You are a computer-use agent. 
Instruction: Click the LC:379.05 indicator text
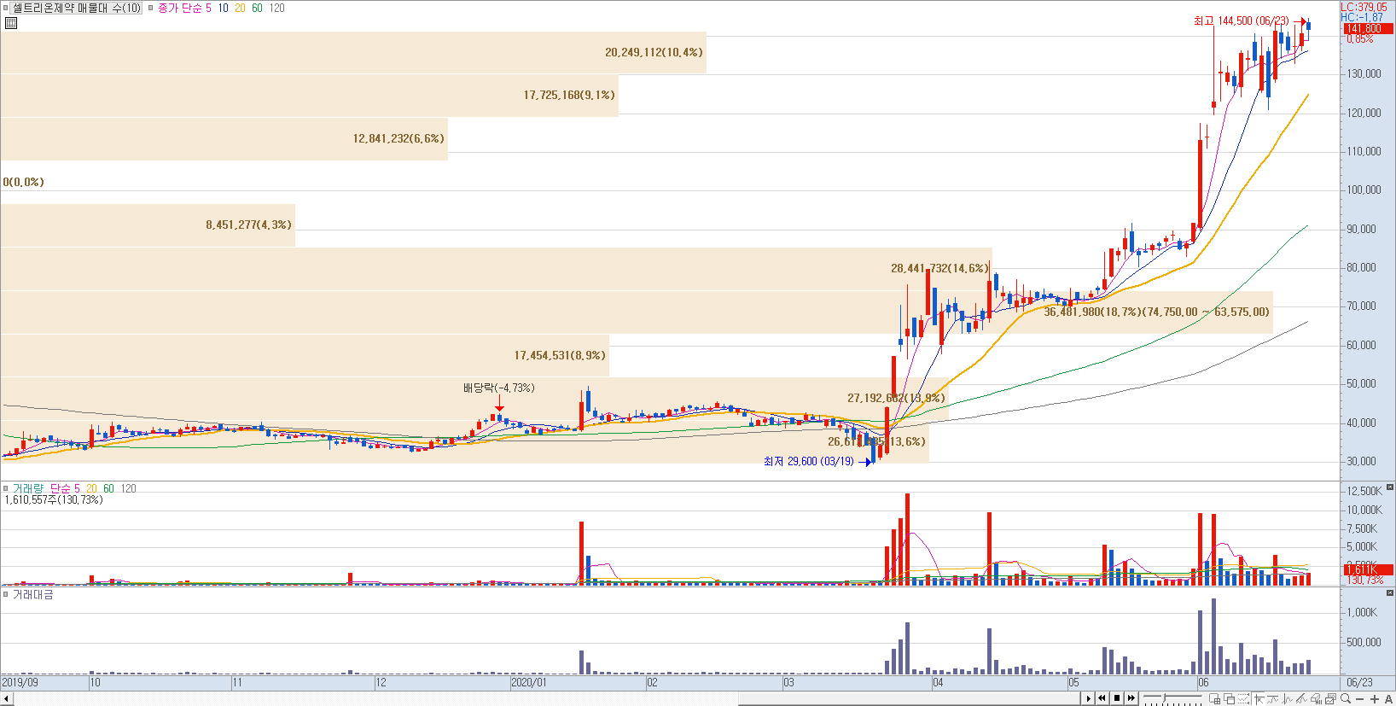coord(1364,7)
